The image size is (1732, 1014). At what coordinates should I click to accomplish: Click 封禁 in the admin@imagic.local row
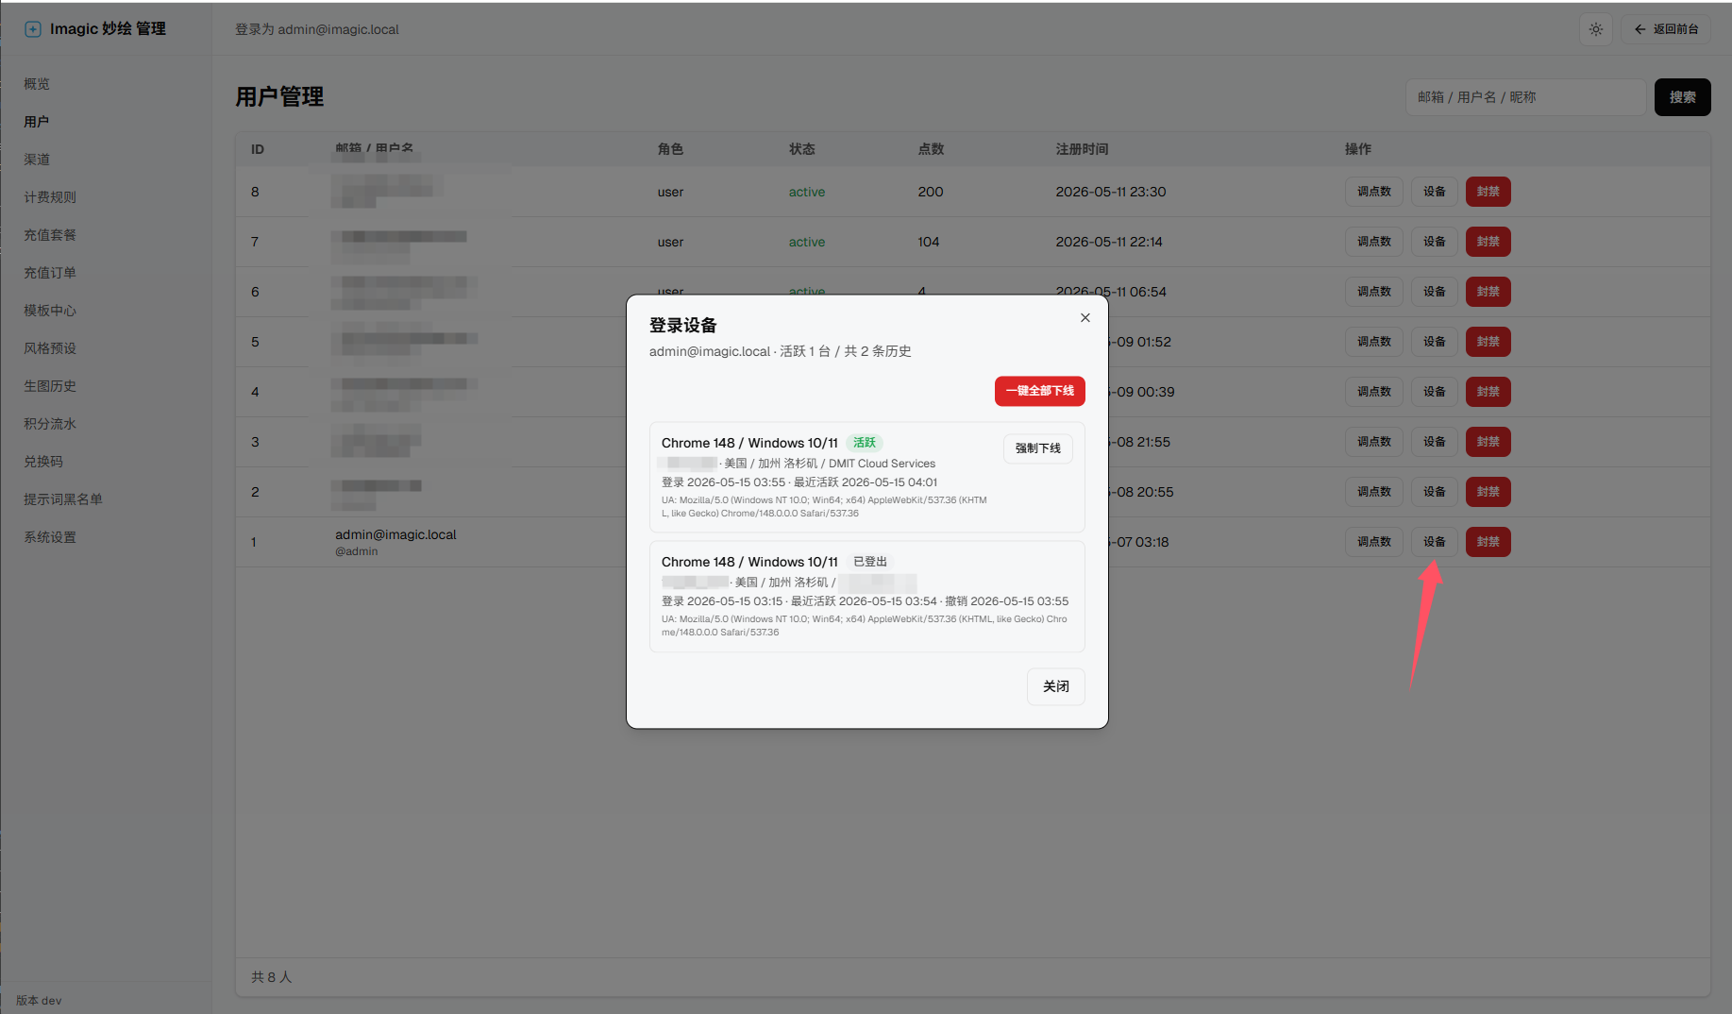(x=1488, y=542)
